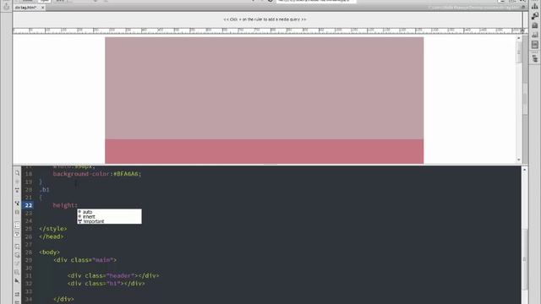Image resolution: width=541 pixels, height=304 pixels.
Task: Click the code toolbar icon beside line 31
Action: coord(17,272)
